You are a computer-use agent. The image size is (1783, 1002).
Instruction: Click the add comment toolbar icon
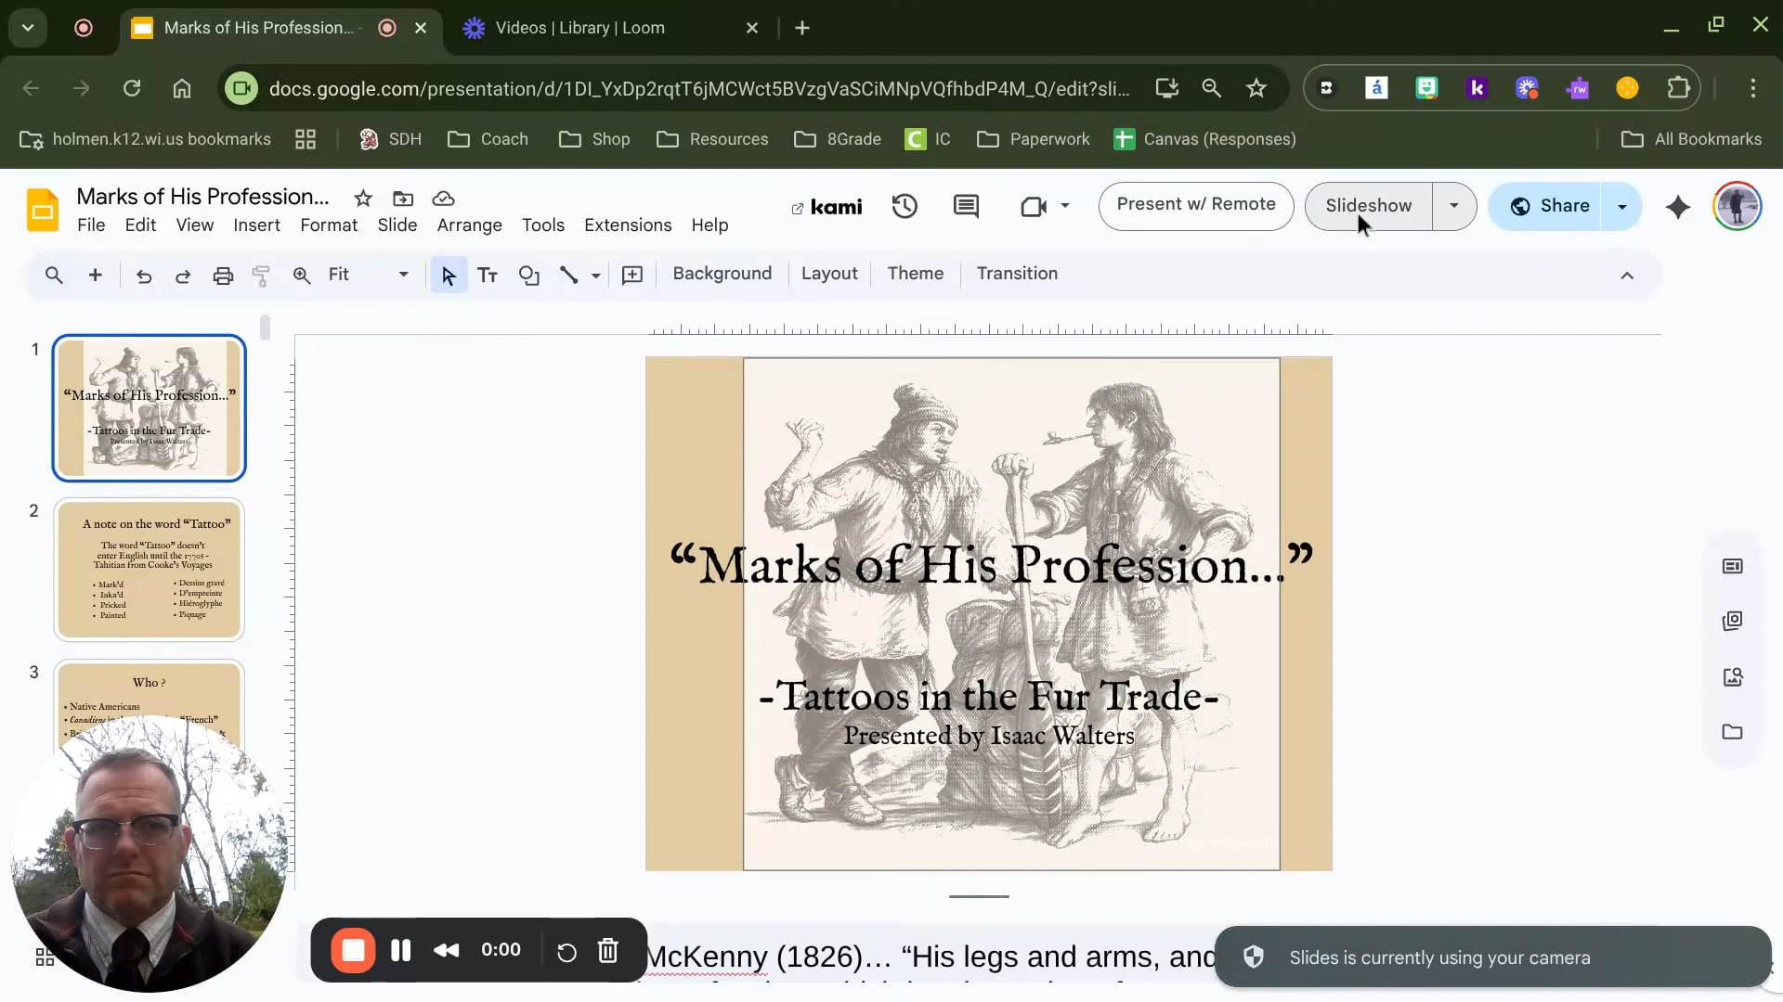(x=632, y=276)
